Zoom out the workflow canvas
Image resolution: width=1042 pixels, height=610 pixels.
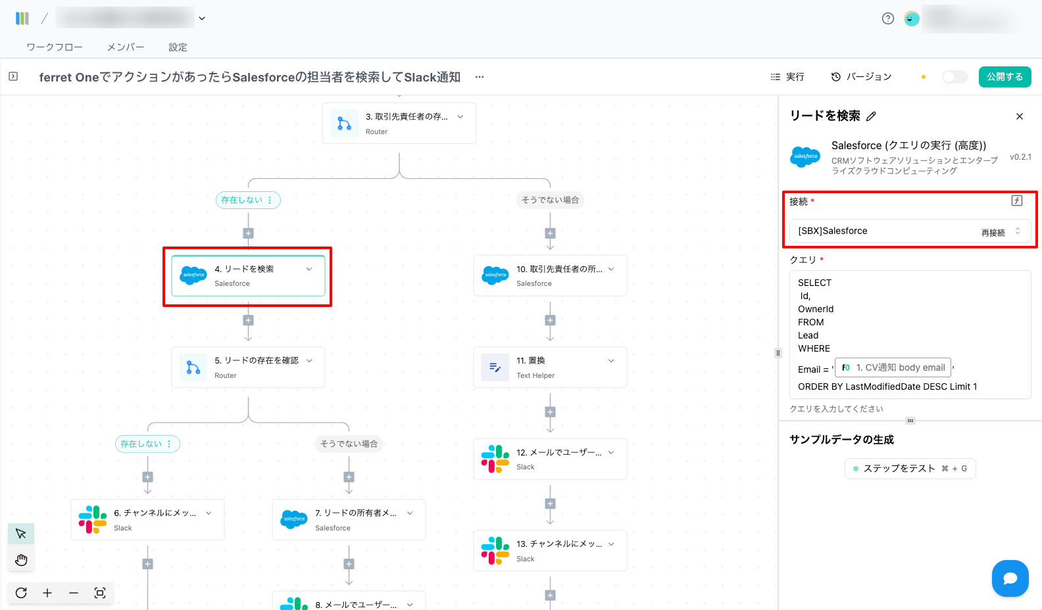[74, 593]
